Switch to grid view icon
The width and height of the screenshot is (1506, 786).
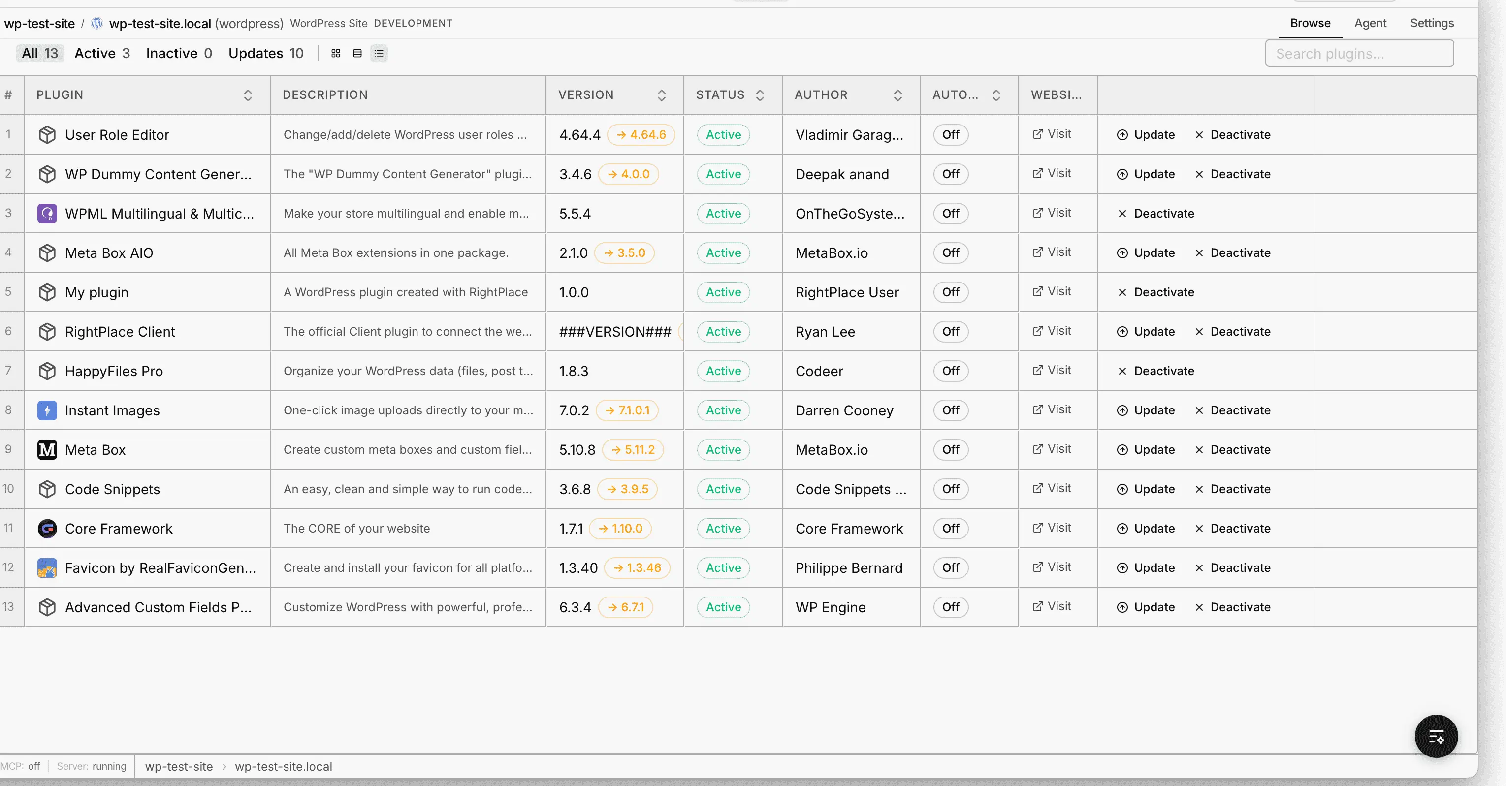point(336,53)
